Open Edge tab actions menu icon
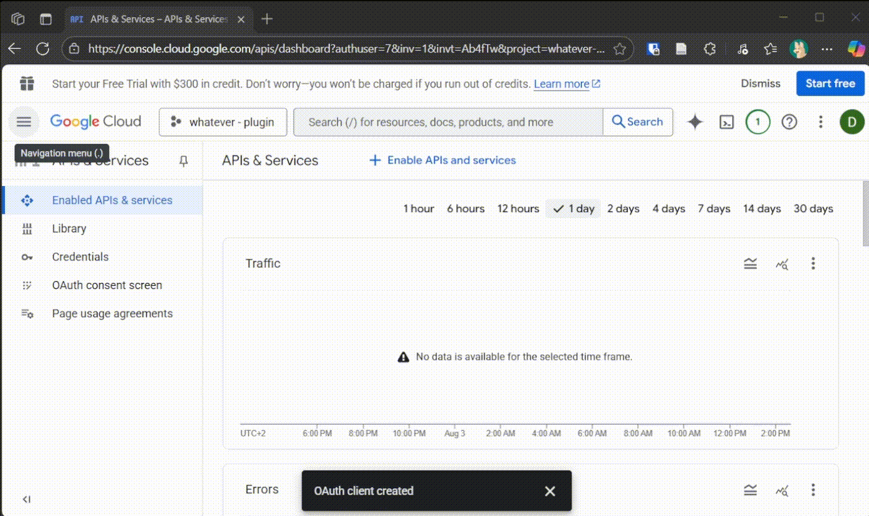 tap(46, 19)
